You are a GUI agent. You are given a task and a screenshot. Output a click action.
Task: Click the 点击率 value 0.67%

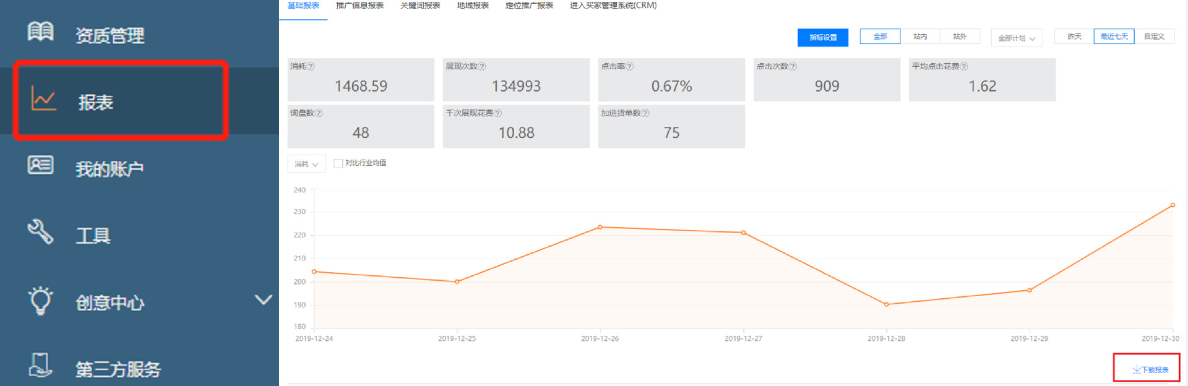click(x=672, y=86)
